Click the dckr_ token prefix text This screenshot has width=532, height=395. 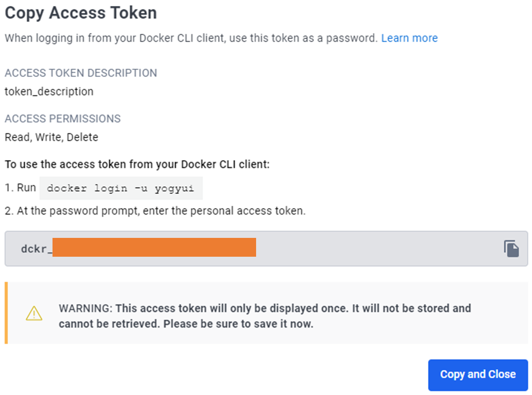36,249
